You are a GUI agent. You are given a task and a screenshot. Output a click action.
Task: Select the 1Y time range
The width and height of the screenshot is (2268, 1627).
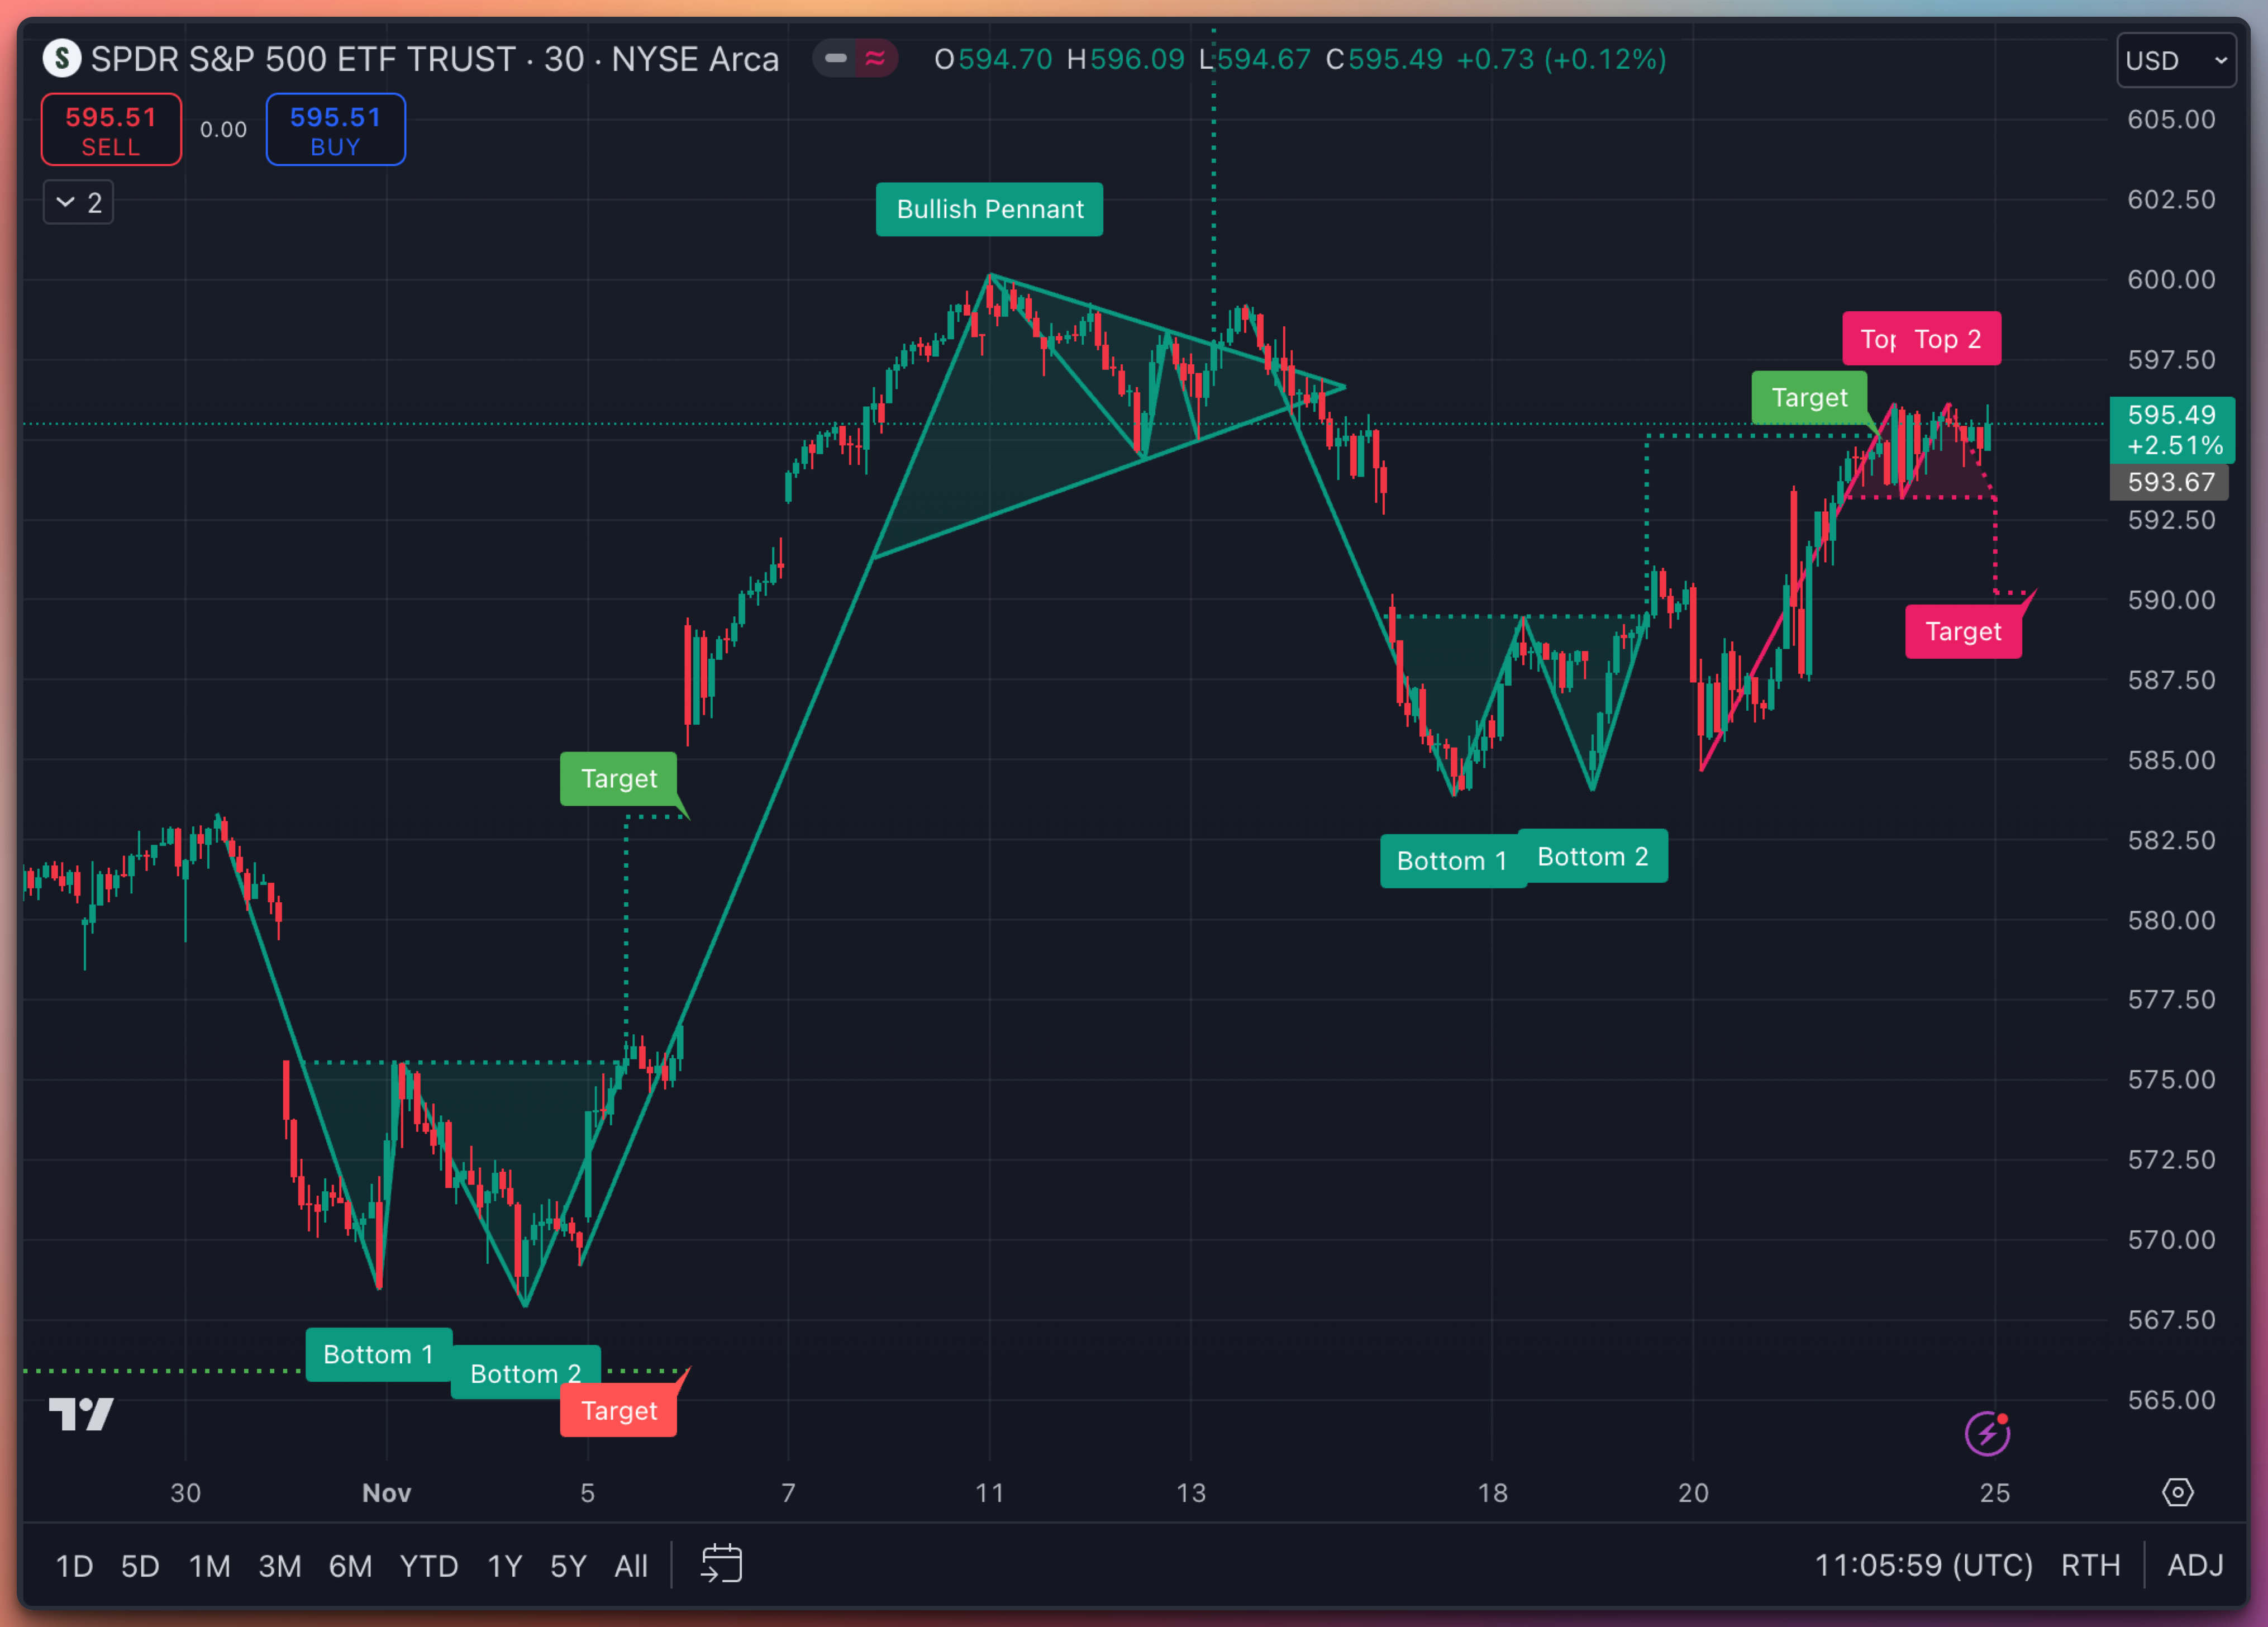point(505,1565)
